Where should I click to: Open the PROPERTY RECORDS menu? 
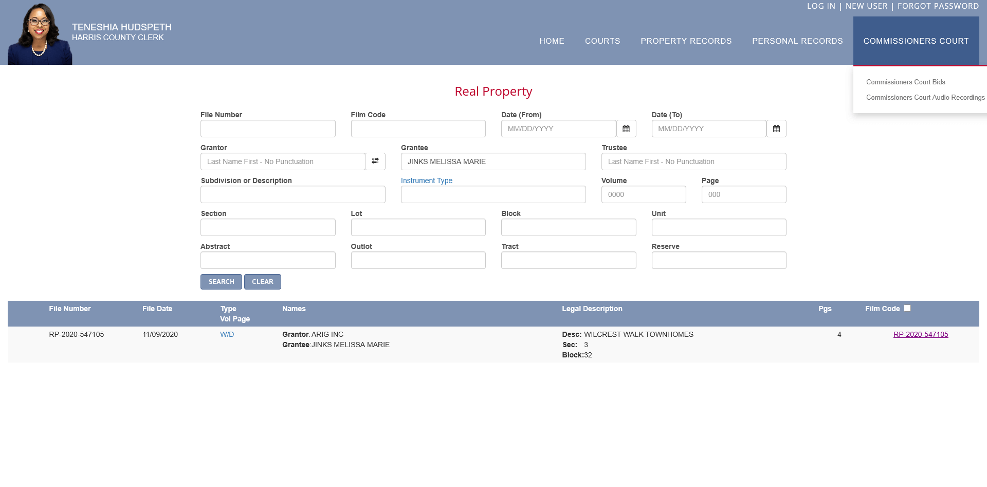tap(686, 41)
